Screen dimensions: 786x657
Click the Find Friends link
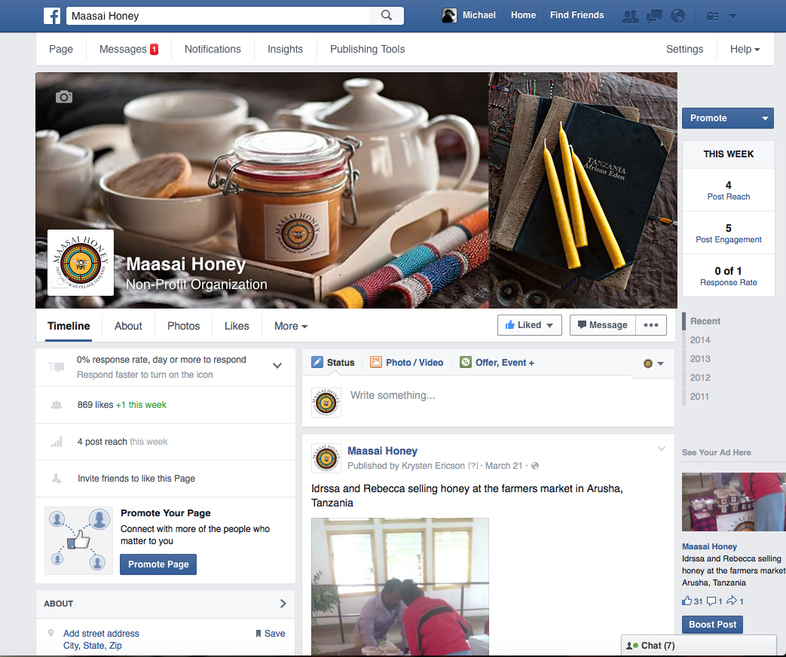[577, 15]
